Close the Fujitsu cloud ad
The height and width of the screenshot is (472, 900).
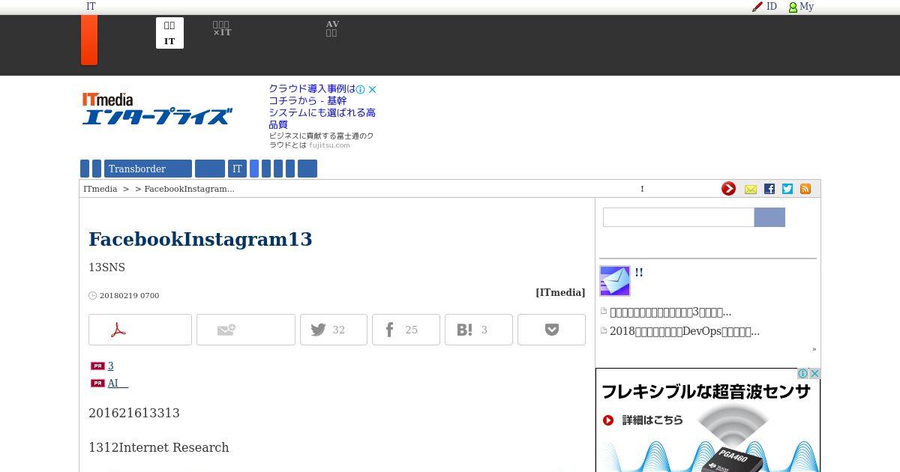coord(372,89)
